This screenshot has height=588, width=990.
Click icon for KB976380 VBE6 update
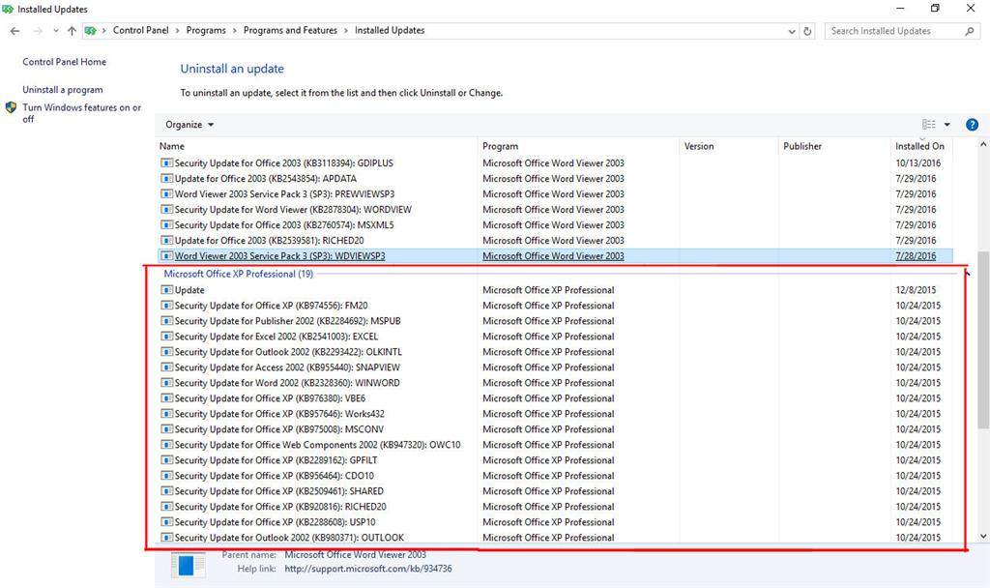click(x=166, y=398)
